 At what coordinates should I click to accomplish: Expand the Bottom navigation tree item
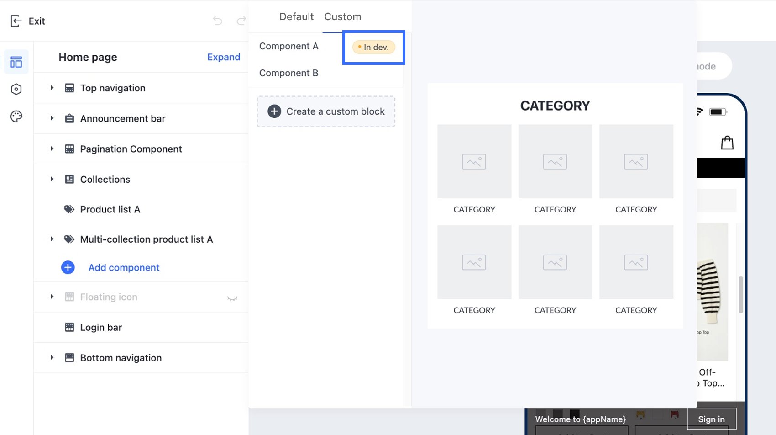tap(52, 358)
